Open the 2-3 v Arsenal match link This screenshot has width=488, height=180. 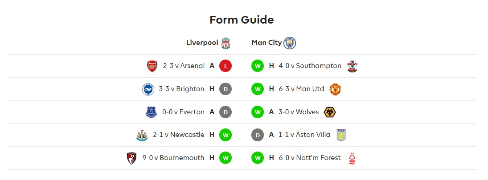pos(184,66)
